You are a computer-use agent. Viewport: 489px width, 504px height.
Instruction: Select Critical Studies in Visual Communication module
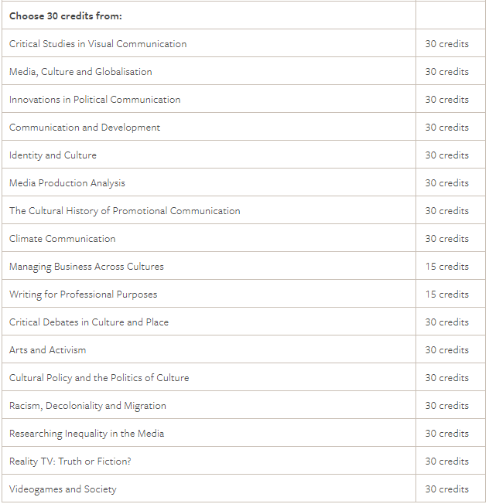(x=97, y=44)
